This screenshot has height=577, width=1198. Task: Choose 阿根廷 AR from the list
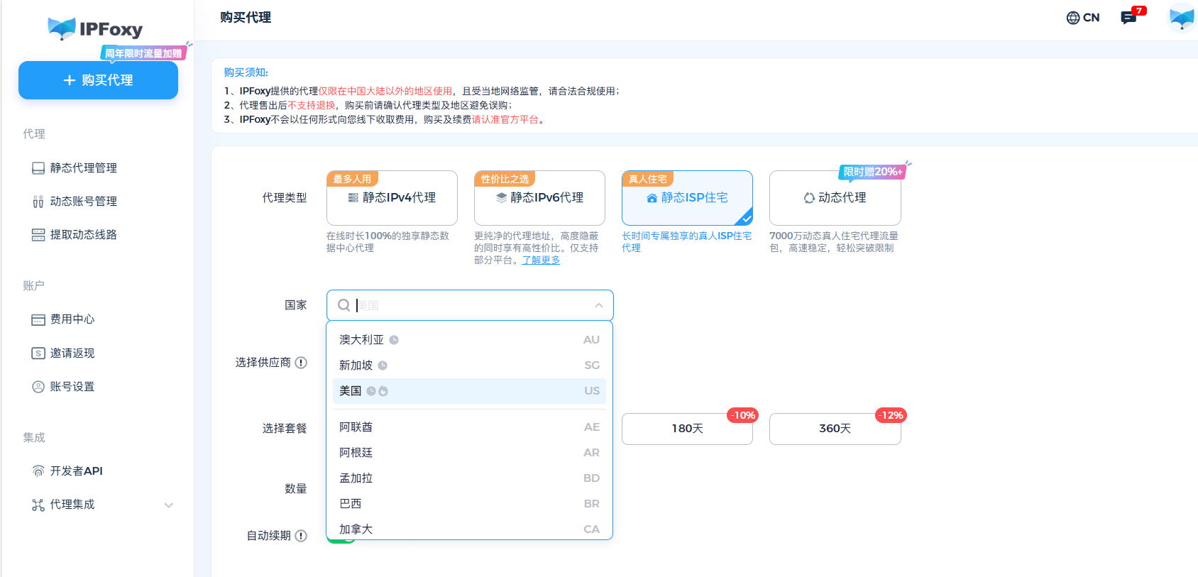(469, 453)
